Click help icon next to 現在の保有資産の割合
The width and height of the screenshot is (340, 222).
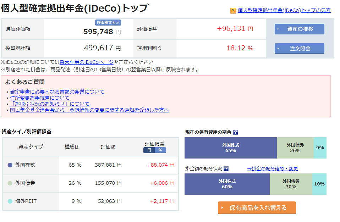coord(236,132)
